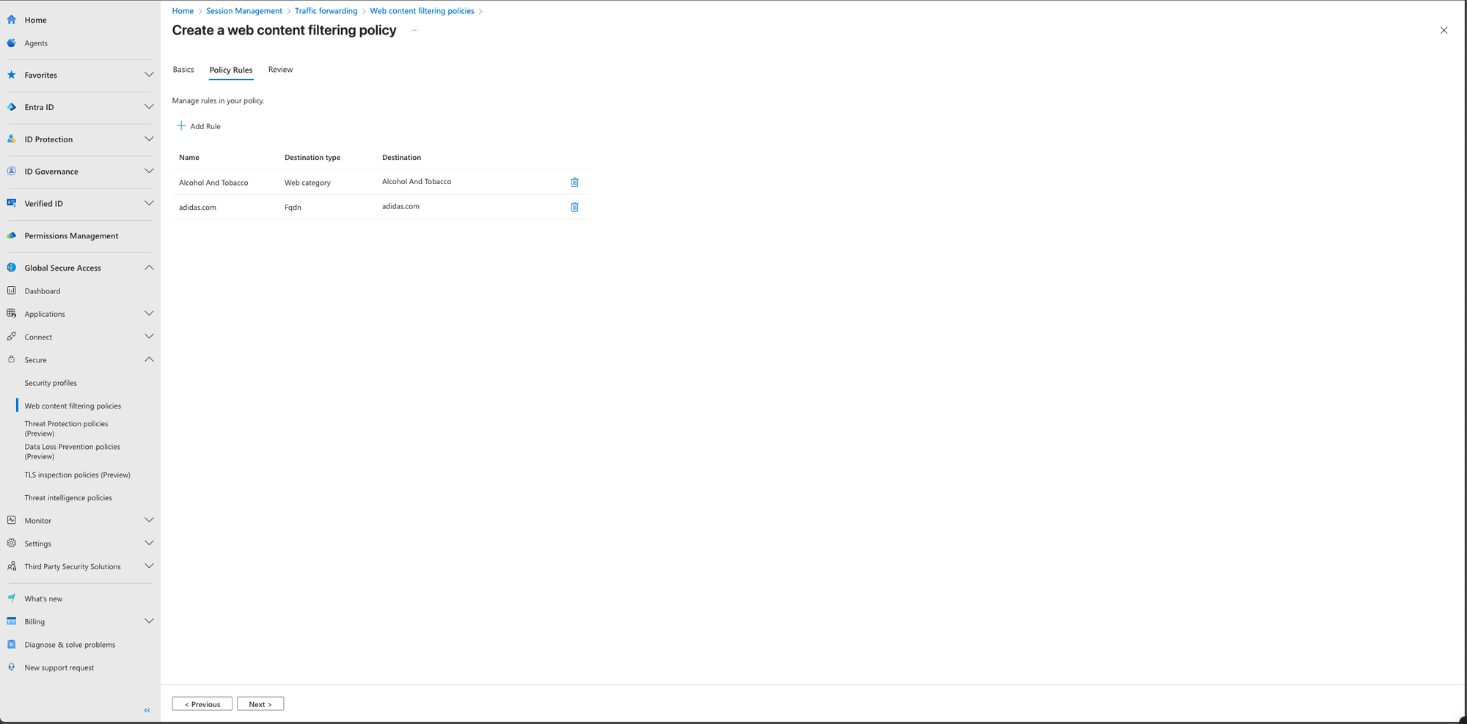Expand the Favorites section
1467x724 pixels.
(x=149, y=75)
